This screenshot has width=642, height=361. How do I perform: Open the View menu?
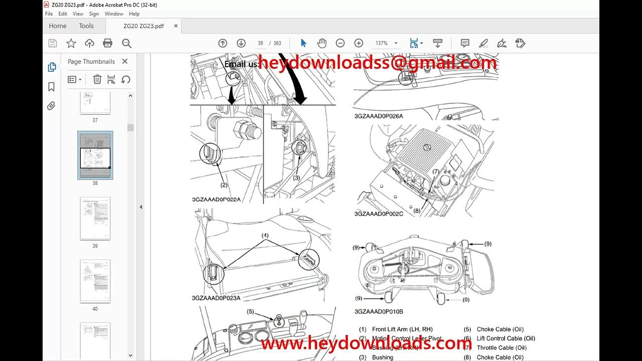[78, 14]
